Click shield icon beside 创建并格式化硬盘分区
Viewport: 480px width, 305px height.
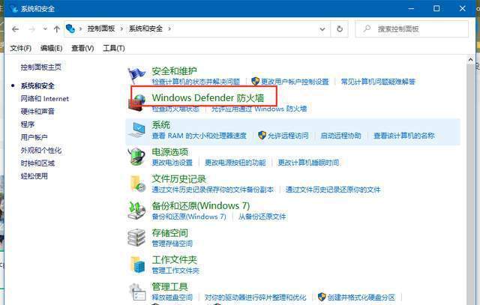pyautogui.click(x=322, y=297)
